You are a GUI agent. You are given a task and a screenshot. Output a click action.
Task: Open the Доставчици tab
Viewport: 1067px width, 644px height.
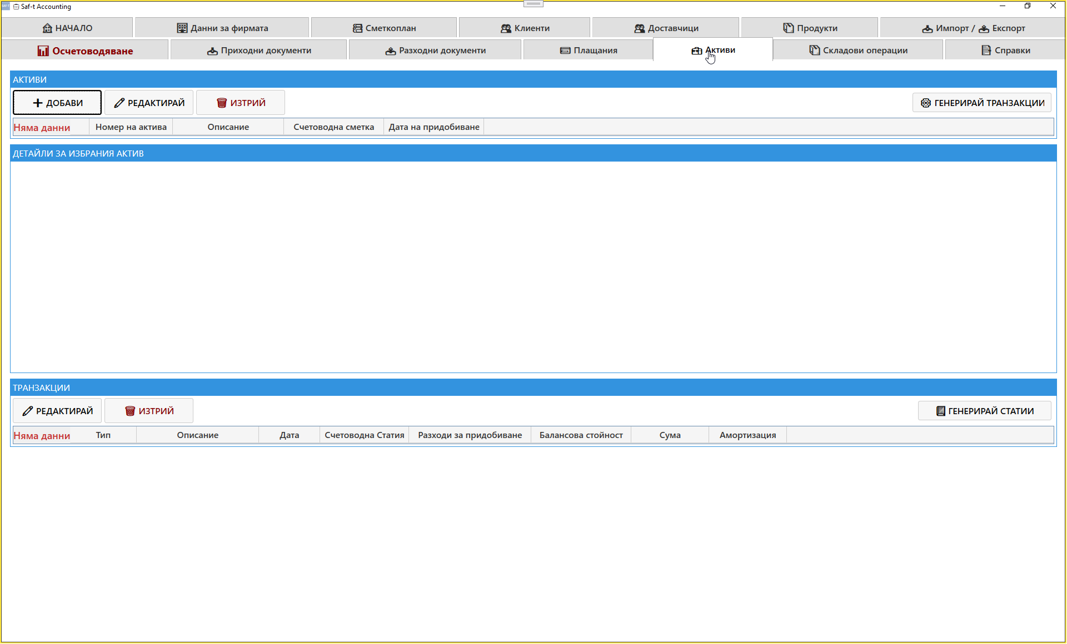click(x=666, y=28)
